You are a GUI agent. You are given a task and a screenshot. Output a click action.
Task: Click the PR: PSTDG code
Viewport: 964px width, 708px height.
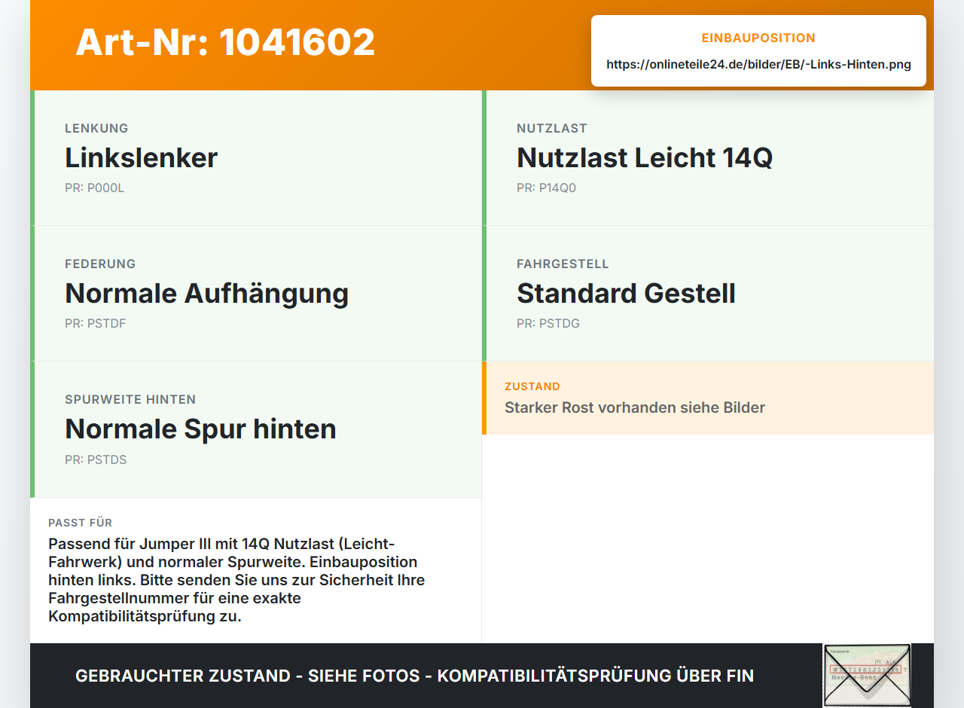click(x=548, y=324)
